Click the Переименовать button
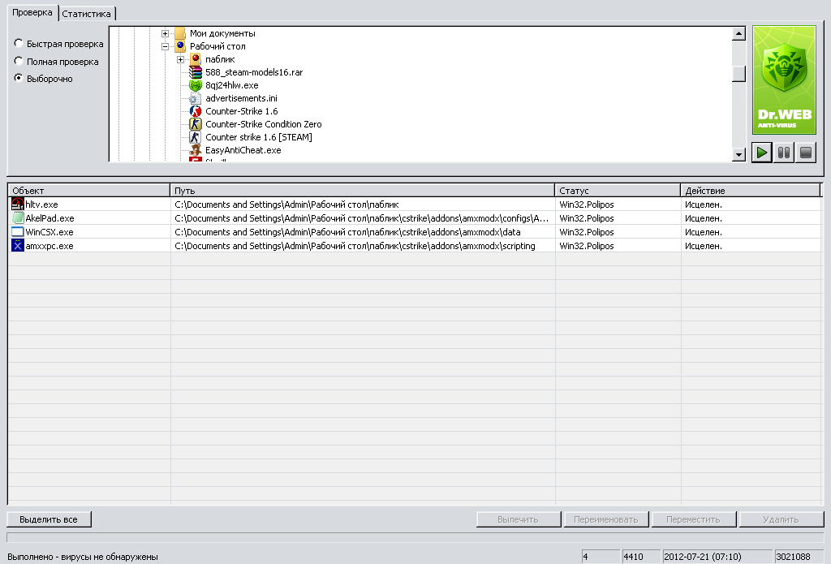This screenshot has height=564, width=831. tap(605, 519)
